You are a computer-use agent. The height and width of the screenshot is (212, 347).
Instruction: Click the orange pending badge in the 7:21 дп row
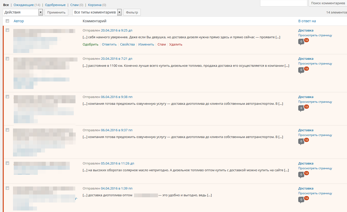tap(306, 68)
